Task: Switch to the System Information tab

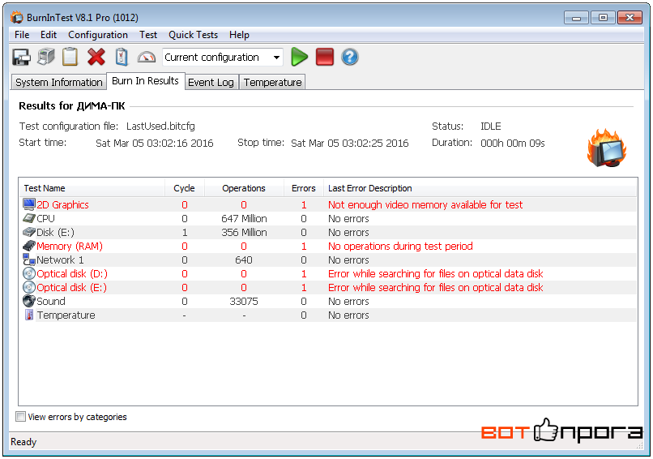Action: 58,83
